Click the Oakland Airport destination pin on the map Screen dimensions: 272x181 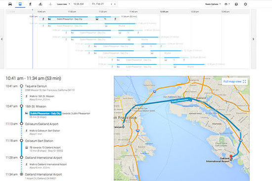pyautogui.click(x=231, y=157)
